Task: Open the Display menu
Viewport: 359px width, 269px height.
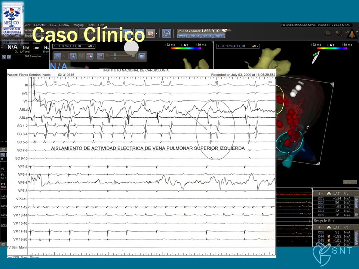Action: tap(64, 25)
